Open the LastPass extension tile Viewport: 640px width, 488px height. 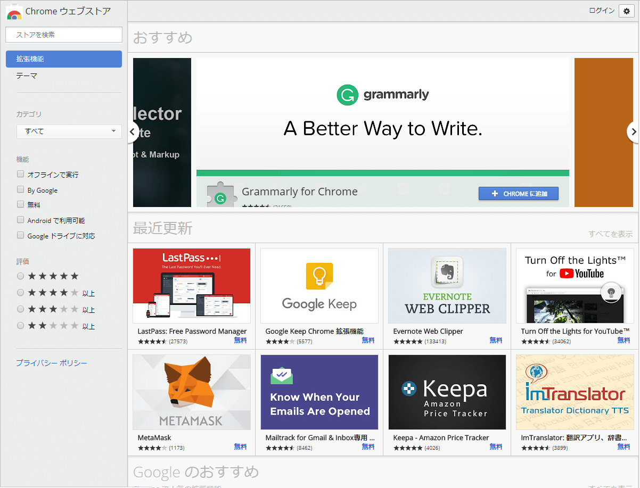192,286
